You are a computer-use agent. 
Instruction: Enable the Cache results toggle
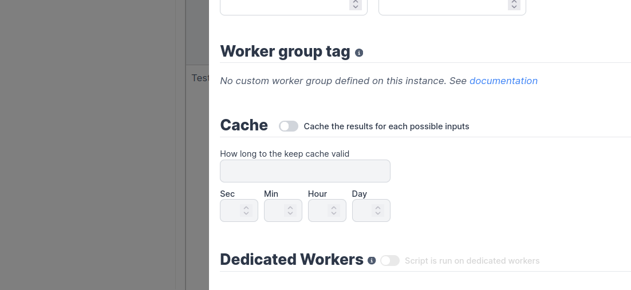click(289, 126)
